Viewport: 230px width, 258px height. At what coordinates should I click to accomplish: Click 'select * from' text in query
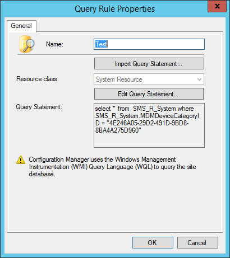coord(112,109)
